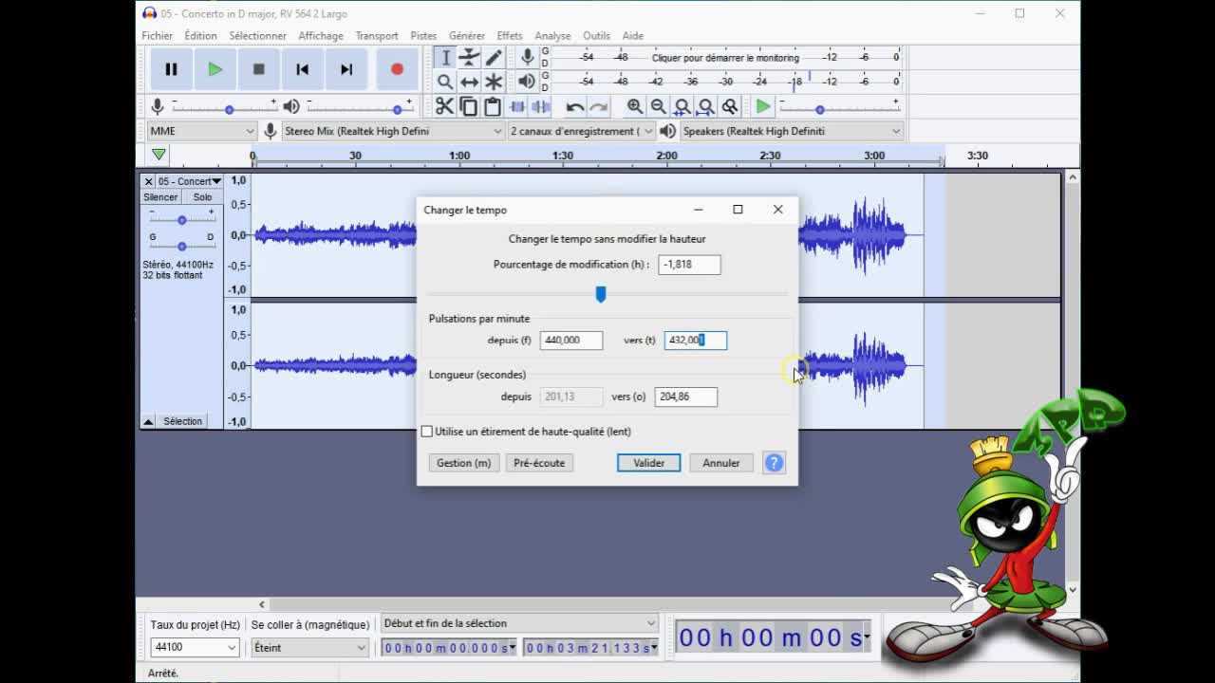Click the Valider button

pyautogui.click(x=649, y=463)
